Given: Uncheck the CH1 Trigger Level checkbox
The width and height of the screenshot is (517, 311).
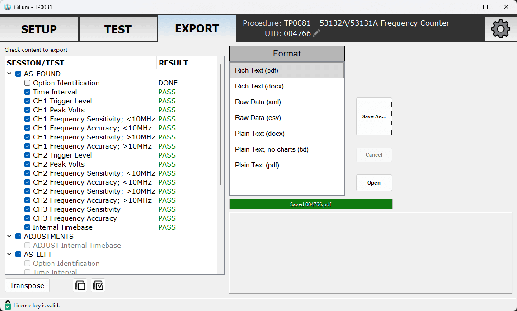Looking at the screenshot, I should (x=28, y=101).
